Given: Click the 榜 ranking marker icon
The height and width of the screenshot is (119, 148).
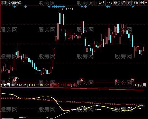Looking at the screenshot, I should pos(132,80).
